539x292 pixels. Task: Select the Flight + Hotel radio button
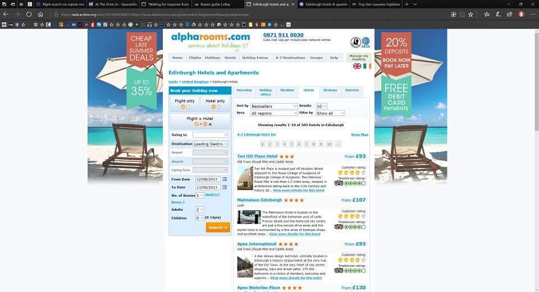(x=210, y=124)
